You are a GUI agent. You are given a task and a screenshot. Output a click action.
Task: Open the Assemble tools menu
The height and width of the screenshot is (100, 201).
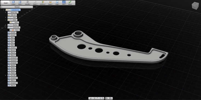(28, 2)
